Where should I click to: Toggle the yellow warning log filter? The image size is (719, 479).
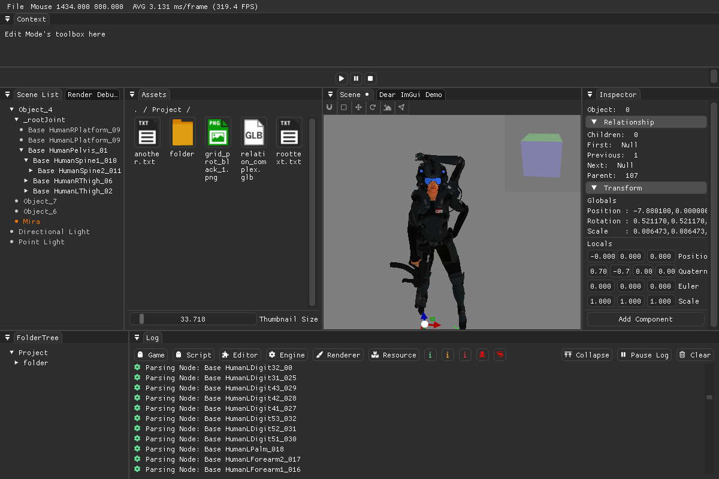click(x=448, y=354)
